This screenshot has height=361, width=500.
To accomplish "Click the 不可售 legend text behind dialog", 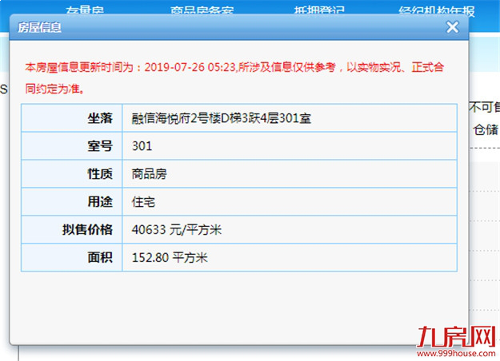I will [x=484, y=107].
